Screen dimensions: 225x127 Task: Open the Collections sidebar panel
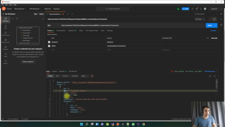coord(6,20)
